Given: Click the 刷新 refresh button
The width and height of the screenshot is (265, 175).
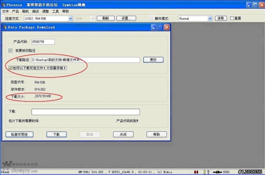Looking at the screenshot, I should [x=106, y=18].
